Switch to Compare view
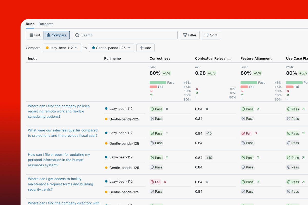 pyautogui.click(x=56, y=35)
